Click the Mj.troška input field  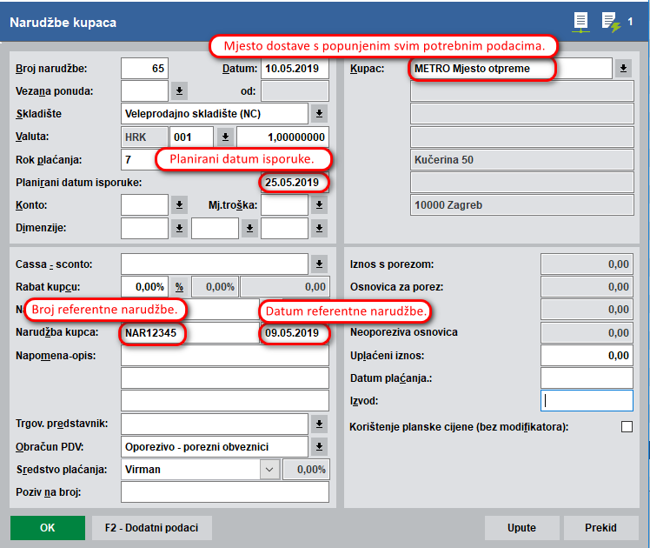coord(284,205)
